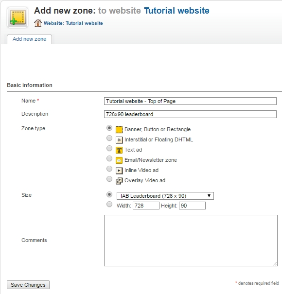The image size is (282, 294).
Task: Click the Email/Newsletter zone envelope icon
Action: [119, 160]
